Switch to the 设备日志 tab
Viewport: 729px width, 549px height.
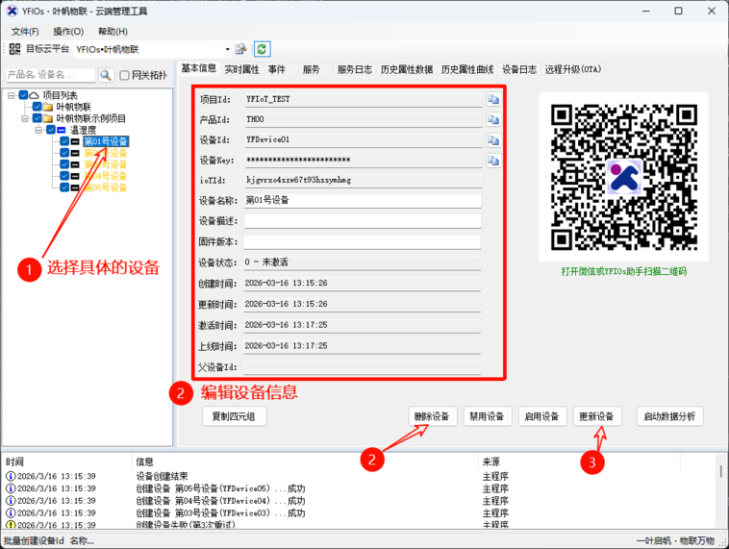pyautogui.click(x=518, y=69)
